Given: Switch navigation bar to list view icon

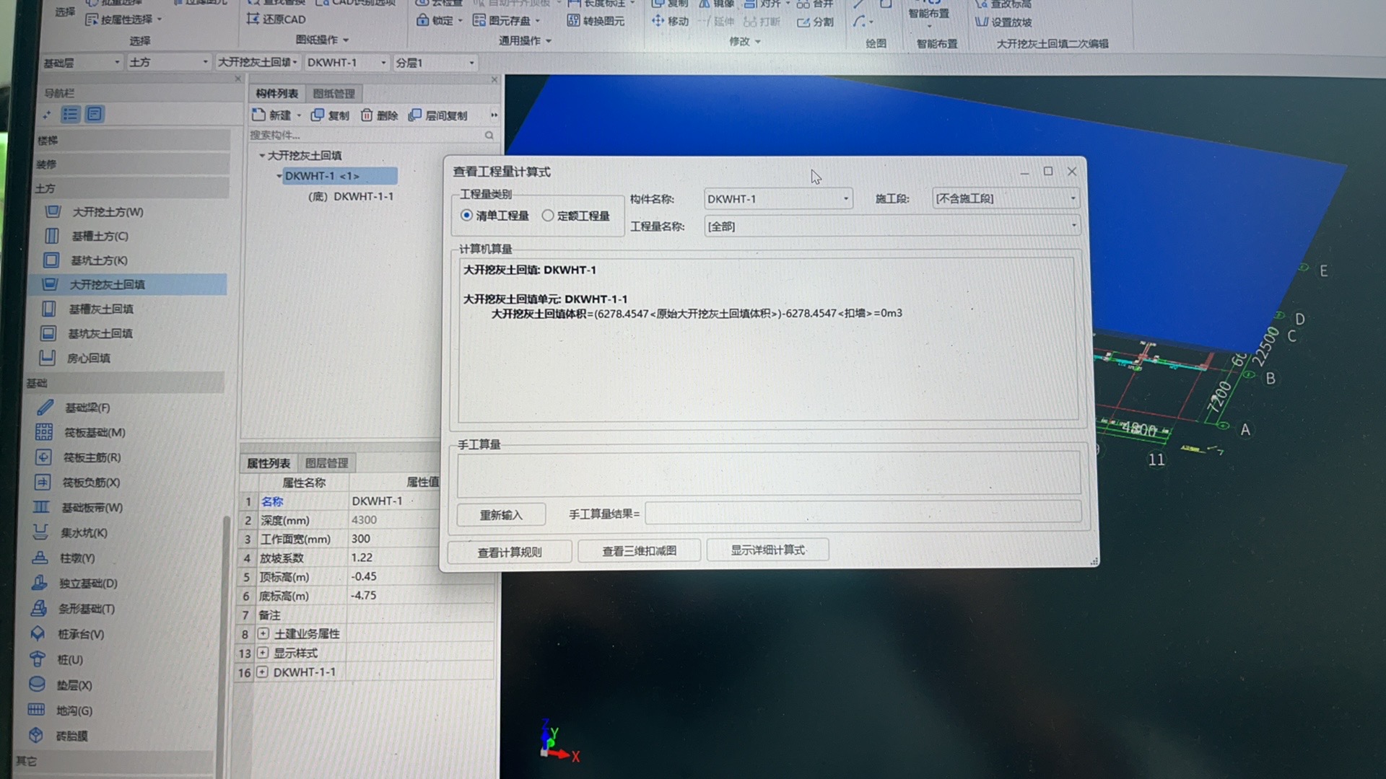Looking at the screenshot, I should point(71,114).
